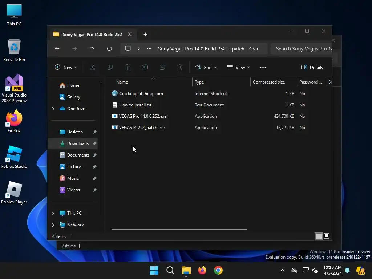372x279 pixels.
Task: Click the Paste clipboard icon
Action: pos(128,67)
